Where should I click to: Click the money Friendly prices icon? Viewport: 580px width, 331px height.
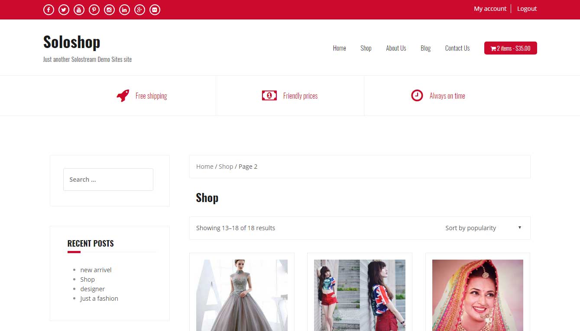269,96
